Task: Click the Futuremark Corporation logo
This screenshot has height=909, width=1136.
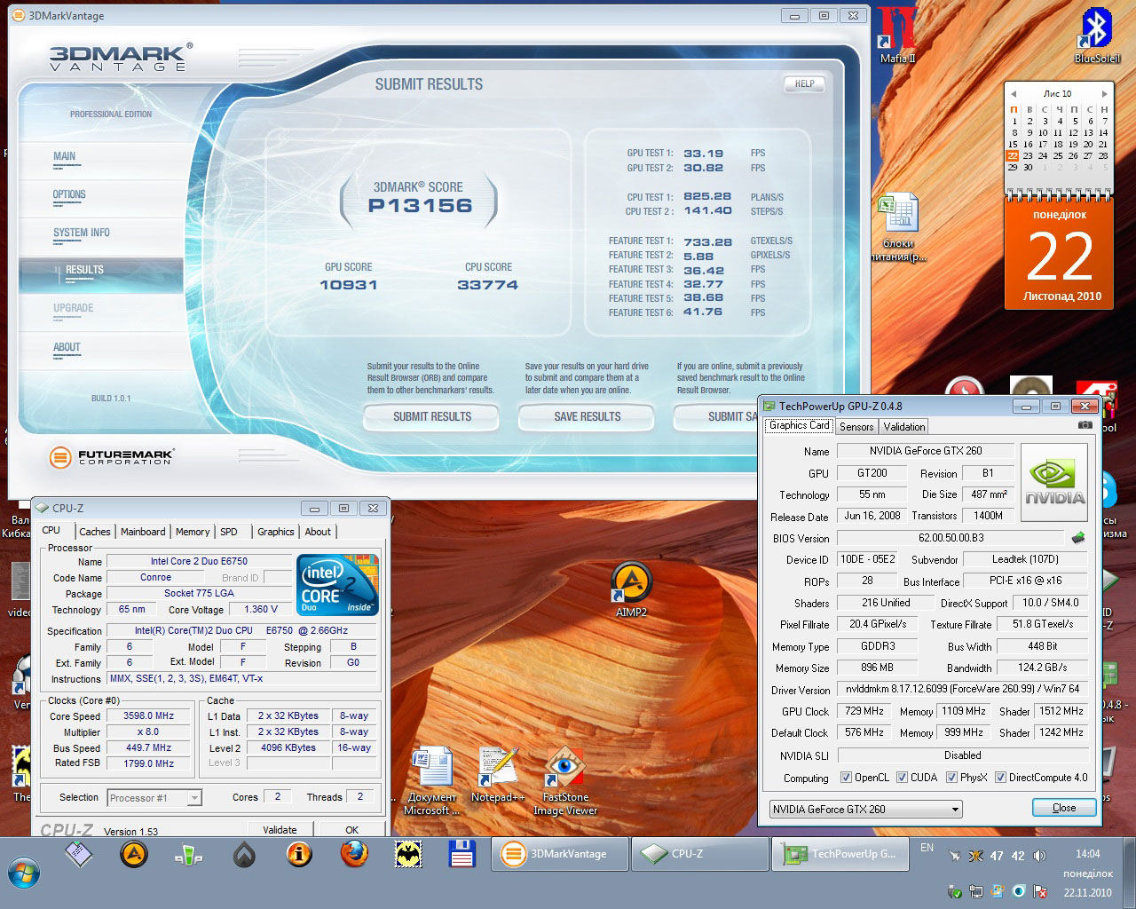Action: pyautogui.click(x=112, y=457)
